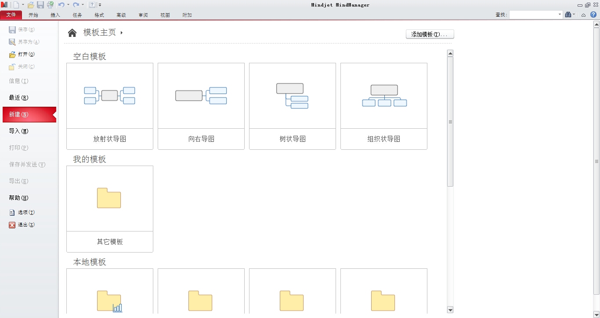
Task: Open the 其它模板 folder card
Action: coord(110,209)
